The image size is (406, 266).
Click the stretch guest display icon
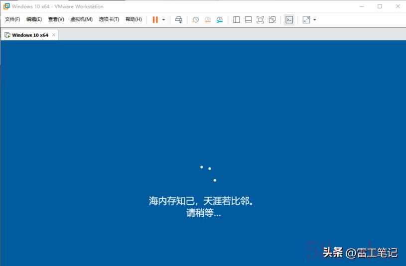306,20
